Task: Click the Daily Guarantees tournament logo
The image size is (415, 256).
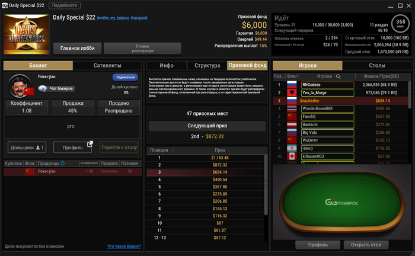Action: [x=26, y=34]
